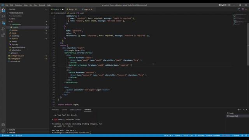Open the Manage gear icon
Viewport: 249px width, 140px height.
[3, 131]
